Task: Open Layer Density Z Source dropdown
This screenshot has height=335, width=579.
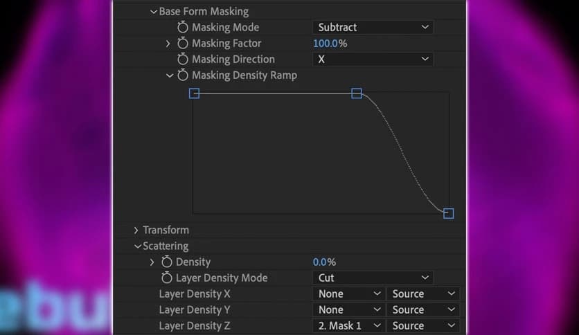Action: pos(422,326)
